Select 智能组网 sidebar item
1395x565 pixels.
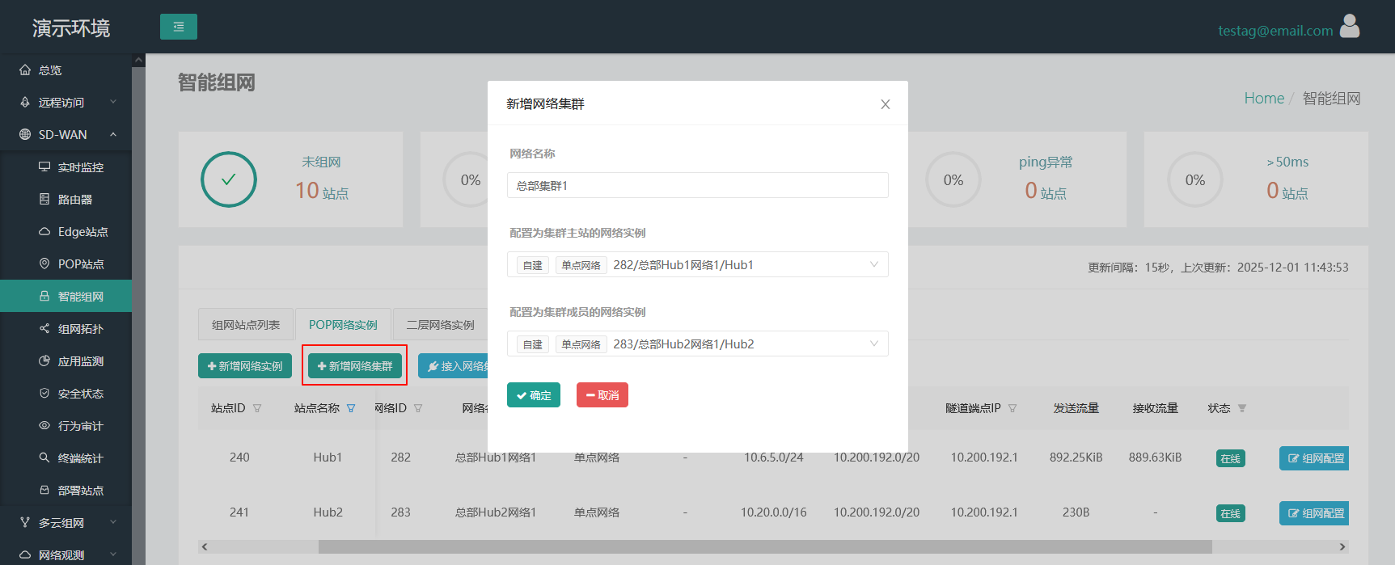click(66, 297)
